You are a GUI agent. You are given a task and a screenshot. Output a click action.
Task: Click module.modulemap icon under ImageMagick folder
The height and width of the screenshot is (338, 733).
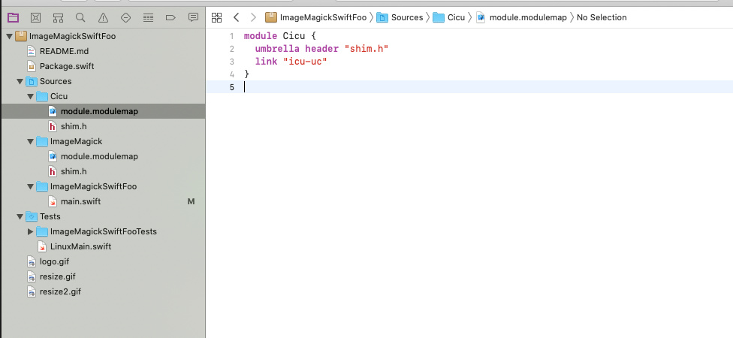[x=53, y=156]
